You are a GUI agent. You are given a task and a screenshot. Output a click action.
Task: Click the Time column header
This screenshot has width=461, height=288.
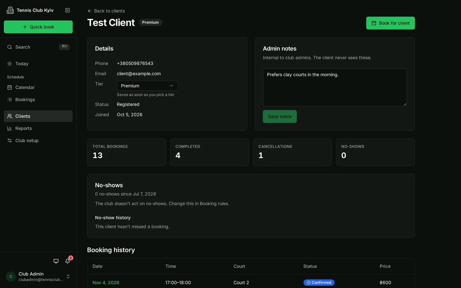[x=171, y=266]
